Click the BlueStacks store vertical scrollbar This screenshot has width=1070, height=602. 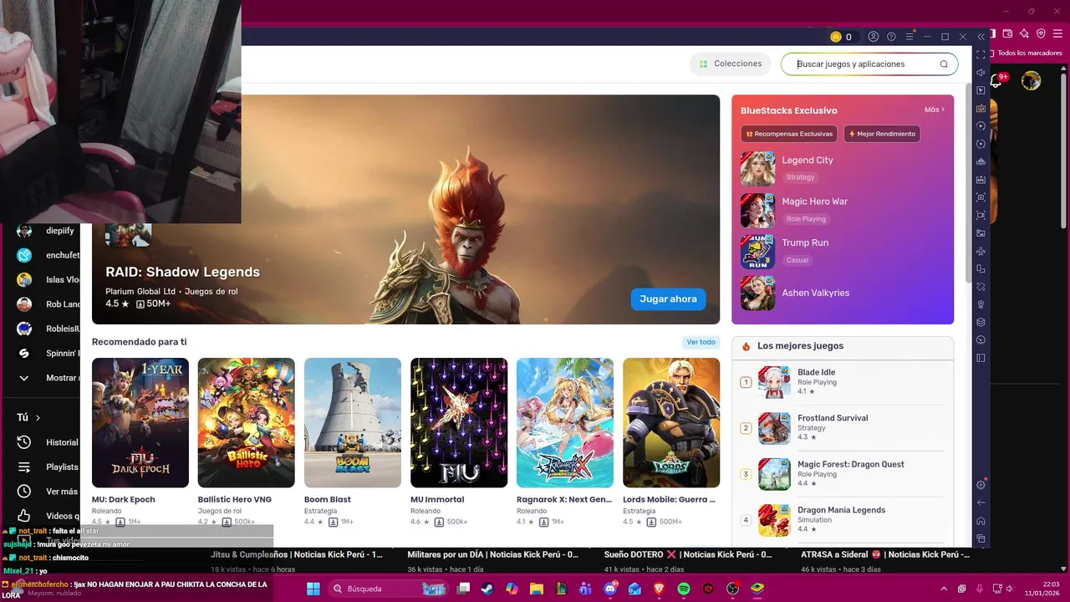coord(969,182)
